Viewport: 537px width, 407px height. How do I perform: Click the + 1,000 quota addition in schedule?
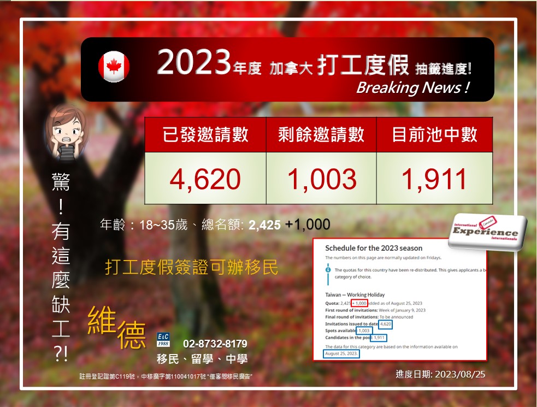coord(359,303)
